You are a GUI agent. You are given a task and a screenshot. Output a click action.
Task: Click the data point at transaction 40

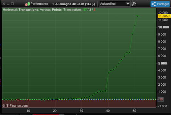tap(108, 73)
